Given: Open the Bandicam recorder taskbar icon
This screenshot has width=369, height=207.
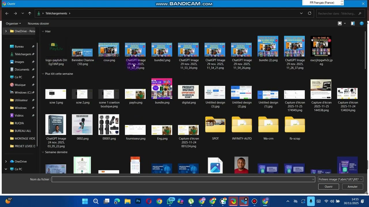Looking at the screenshot, I should point(254,201).
